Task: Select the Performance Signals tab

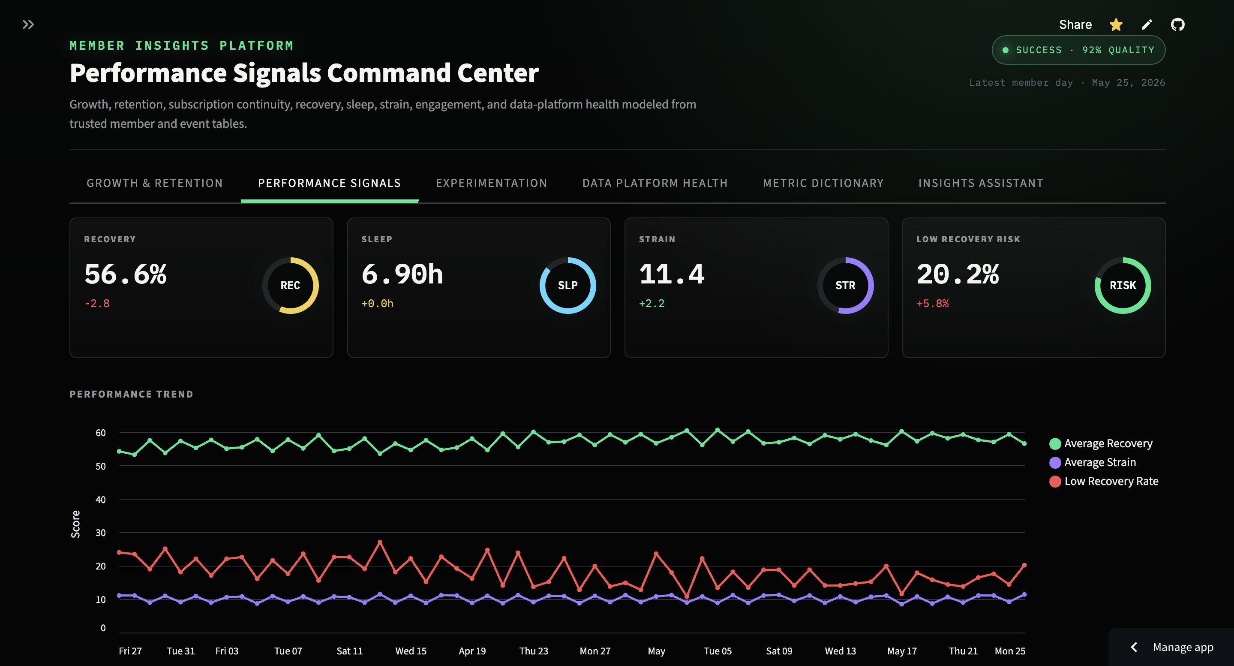Action: (330, 183)
